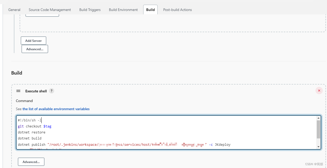This screenshot has height=168, width=327.
Task: Click the drag handle beside Execute shell
Action: [18, 91]
